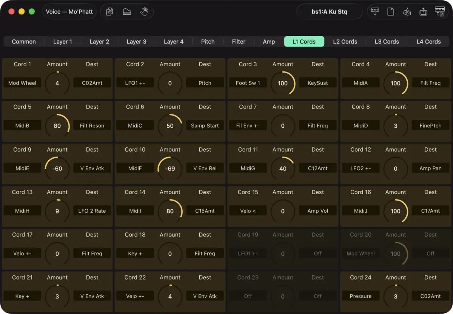Click the Cord 12 label text
The height and width of the screenshot is (314, 453).
point(361,150)
